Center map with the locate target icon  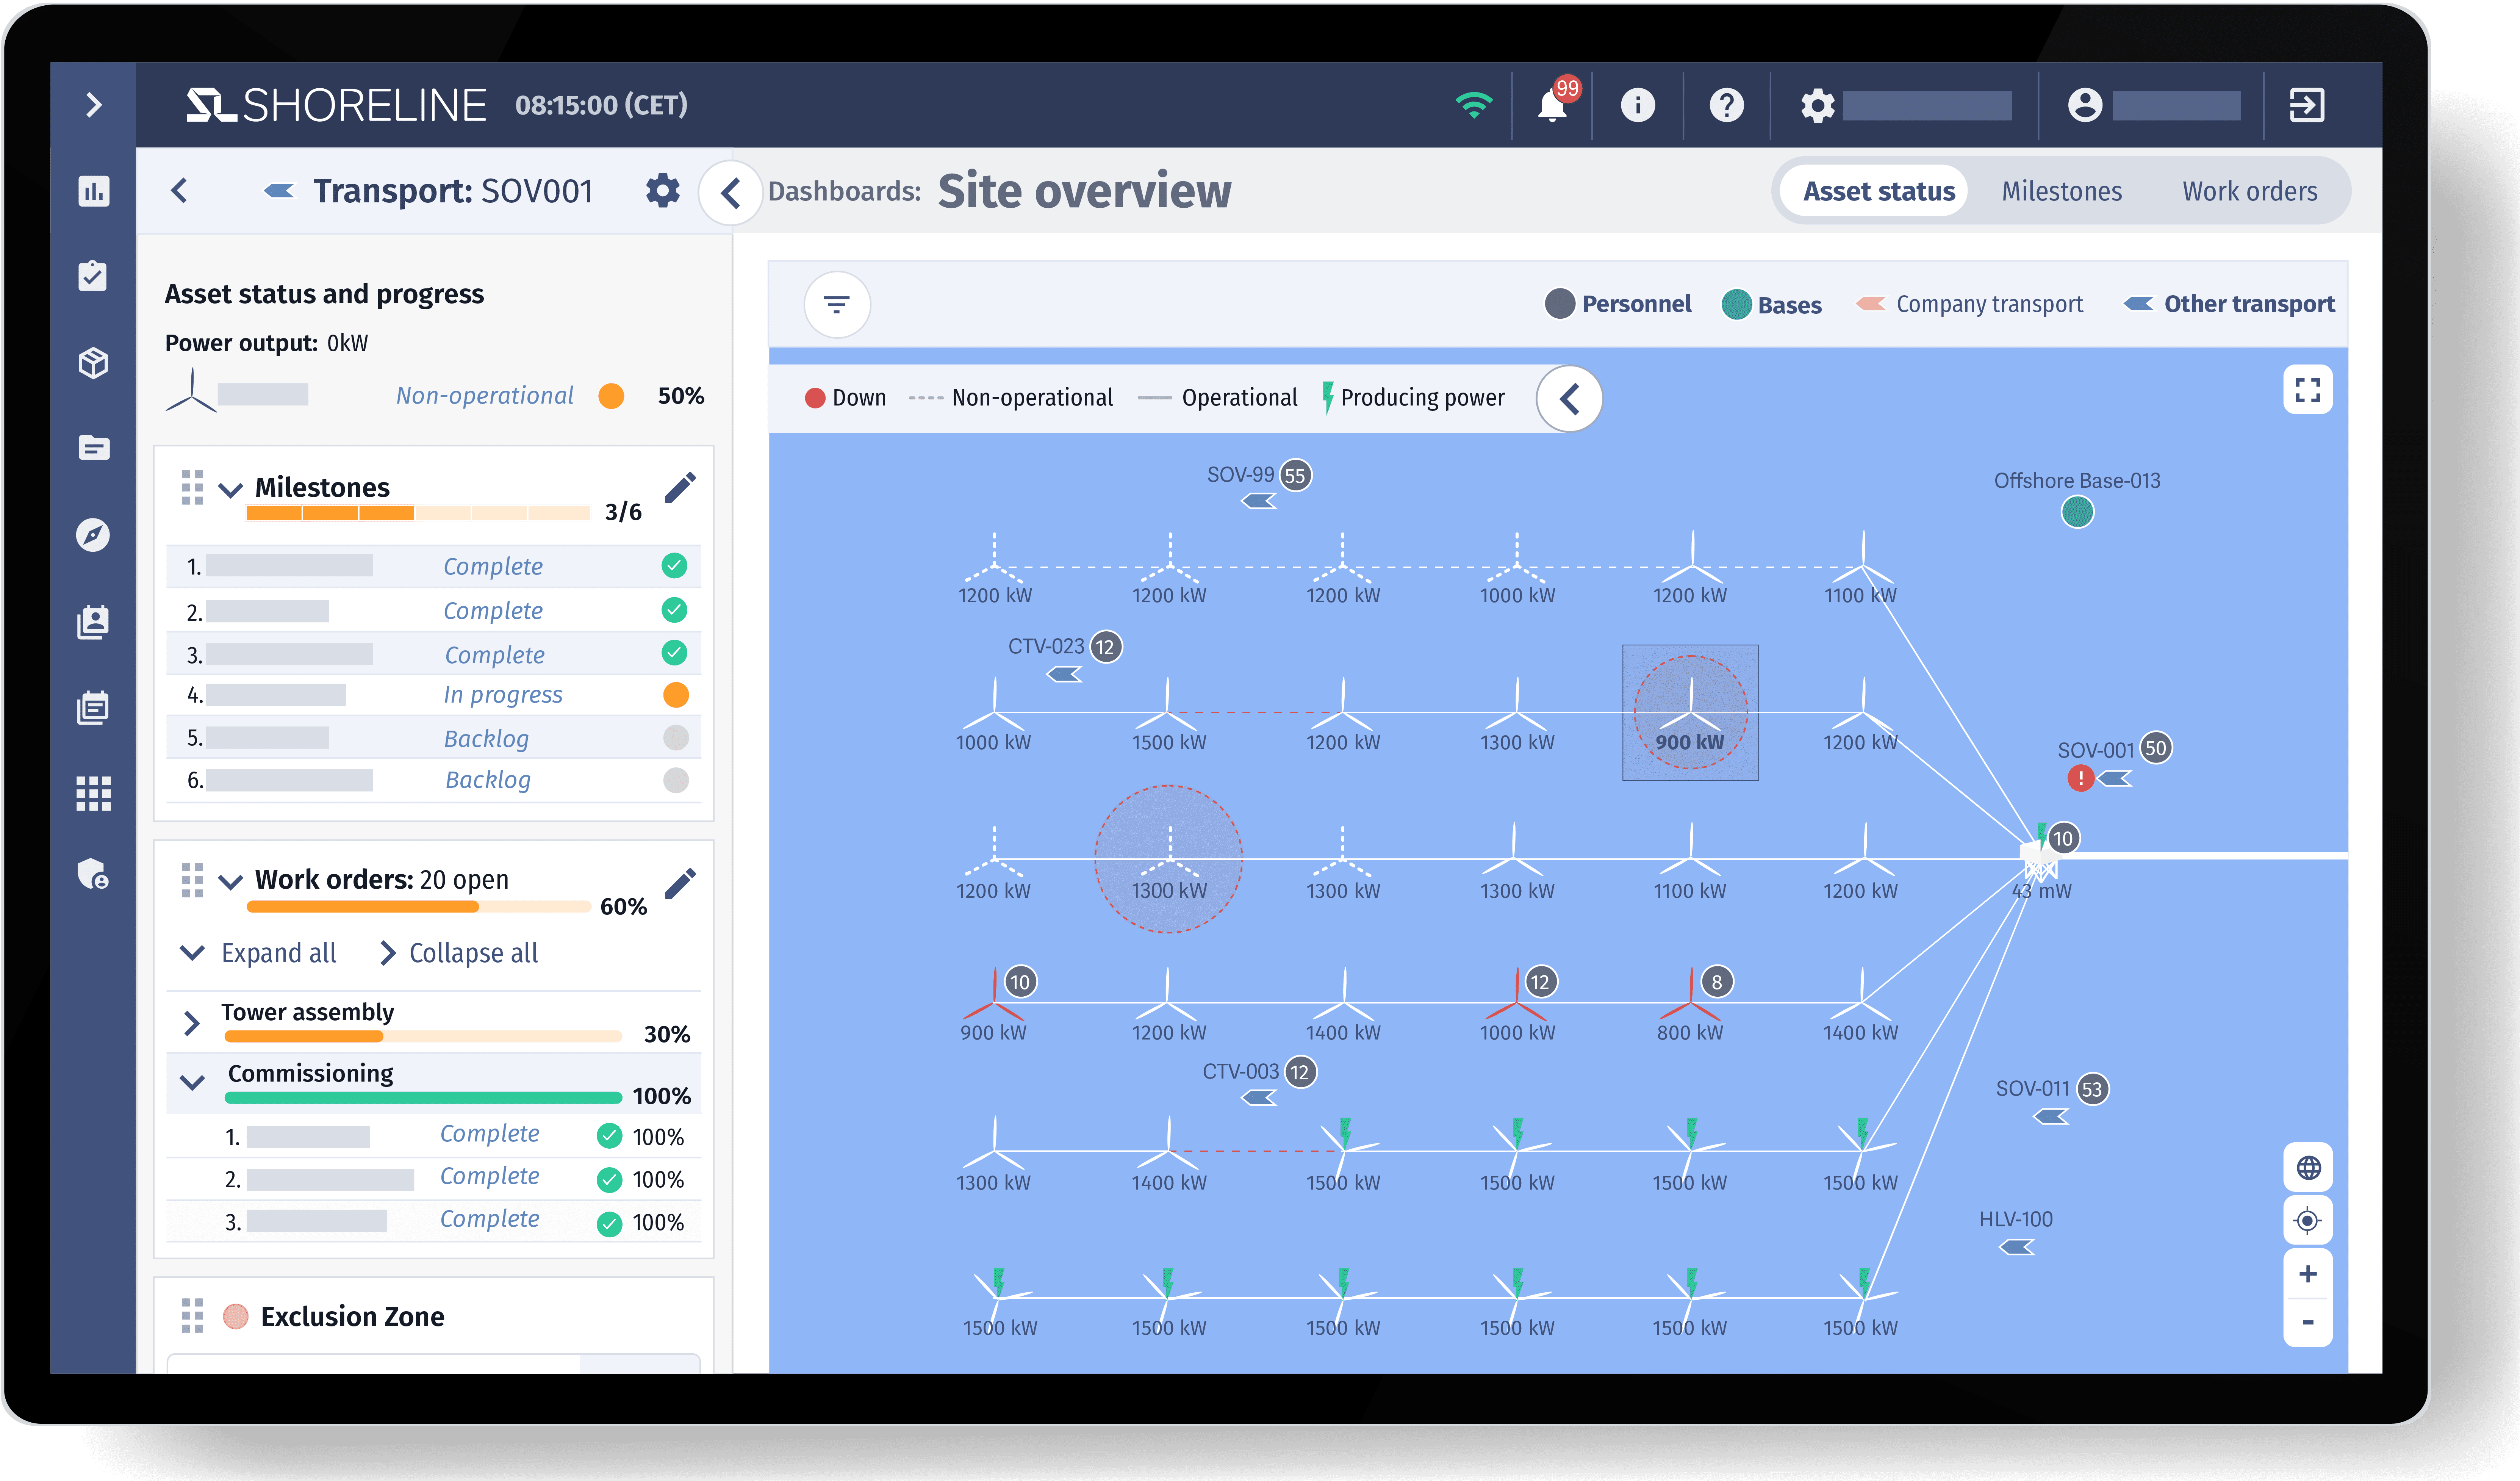pos(2307,1220)
